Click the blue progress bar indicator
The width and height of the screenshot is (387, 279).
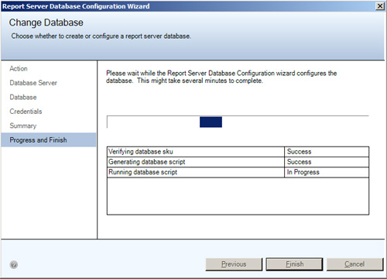[x=211, y=122]
